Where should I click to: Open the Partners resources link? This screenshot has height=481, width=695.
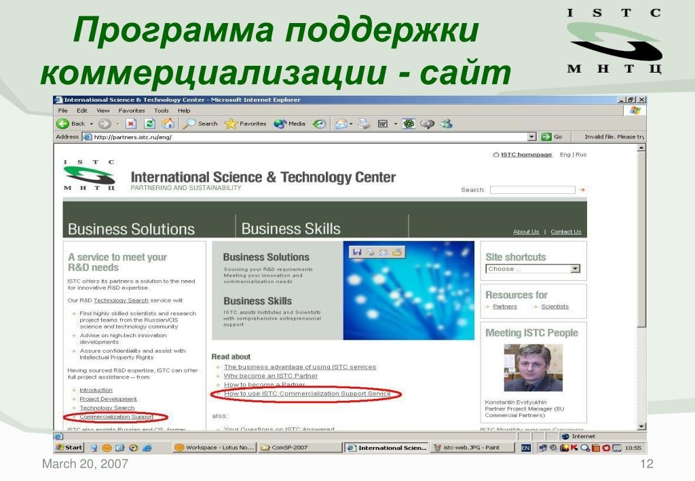point(505,307)
